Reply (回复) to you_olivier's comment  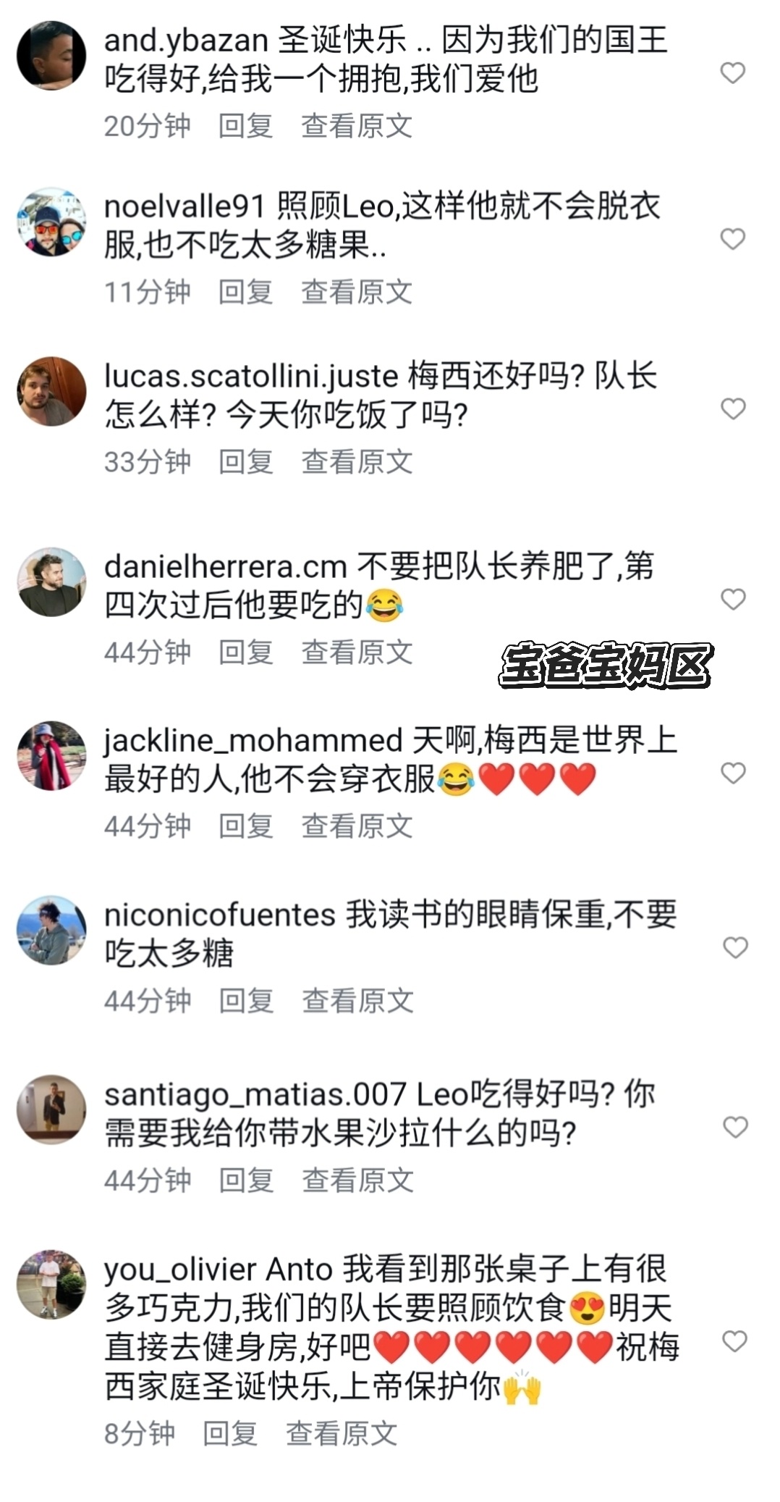point(230,1433)
